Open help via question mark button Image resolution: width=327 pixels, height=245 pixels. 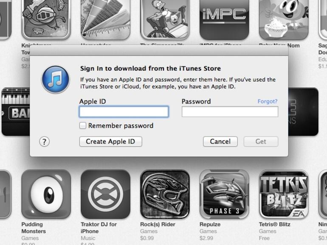pyautogui.click(x=45, y=142)
